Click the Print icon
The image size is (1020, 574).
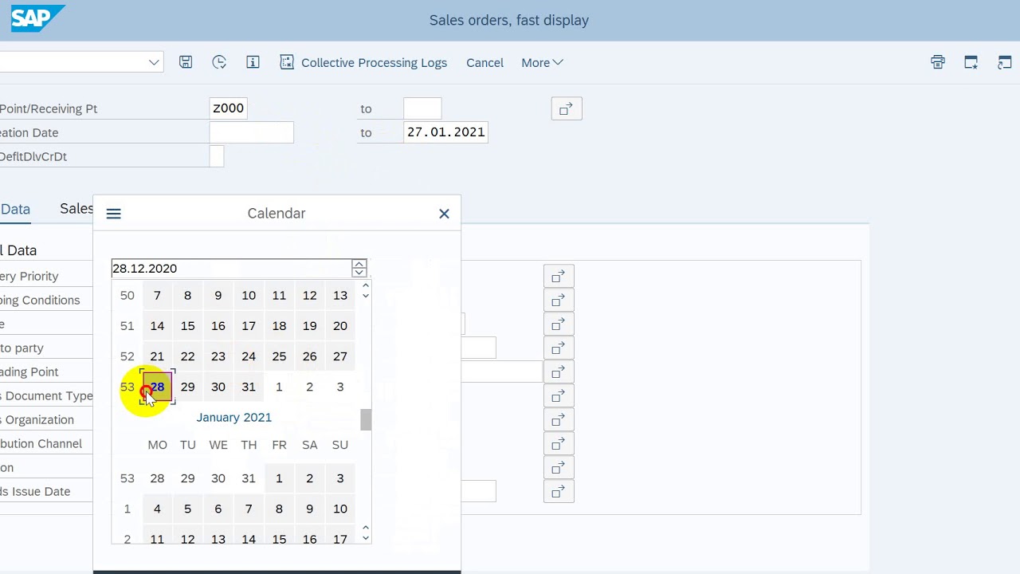coord(938,62)
